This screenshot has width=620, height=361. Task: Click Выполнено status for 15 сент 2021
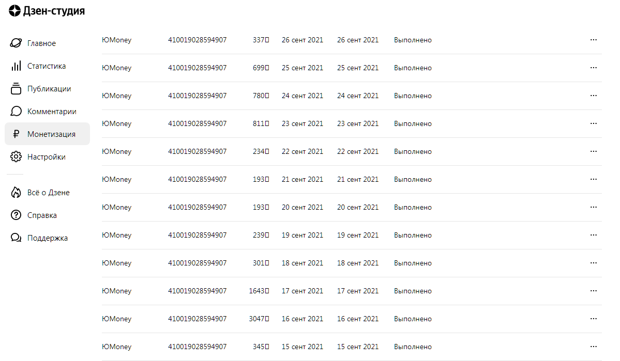413,347
